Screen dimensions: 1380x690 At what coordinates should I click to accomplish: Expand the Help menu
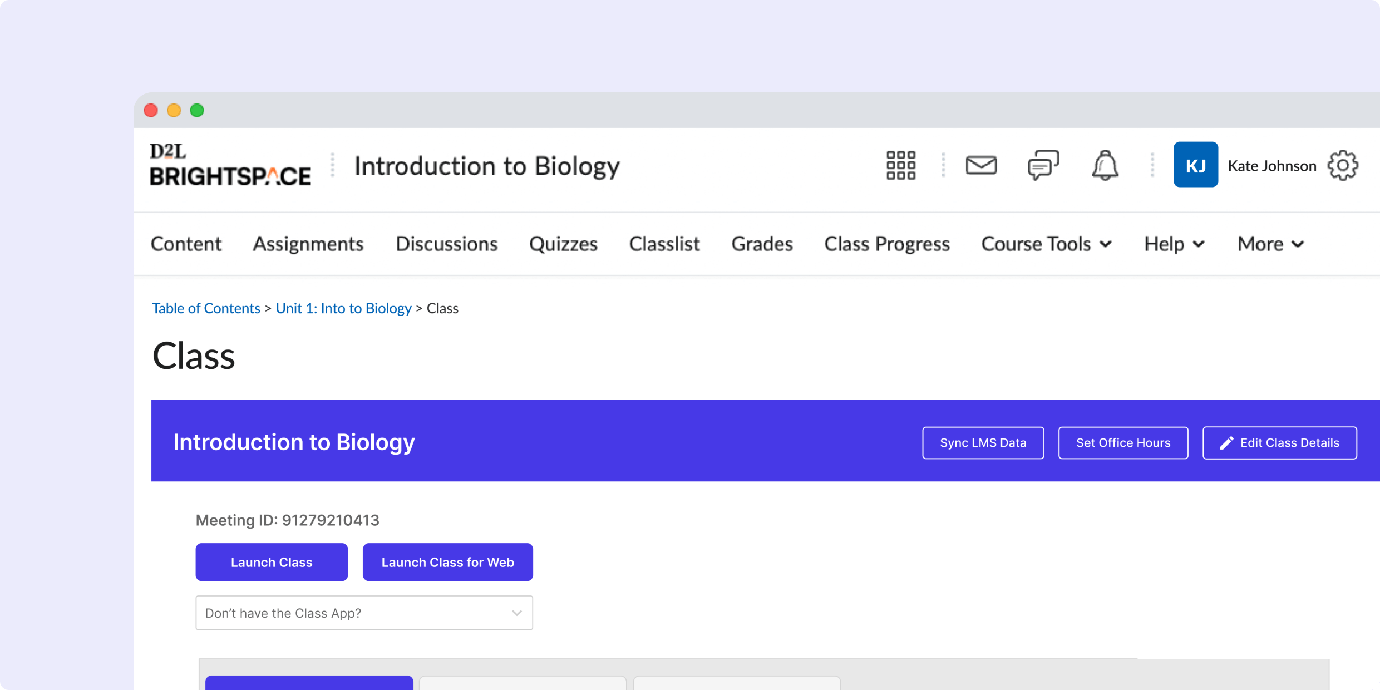(1174, 244)
